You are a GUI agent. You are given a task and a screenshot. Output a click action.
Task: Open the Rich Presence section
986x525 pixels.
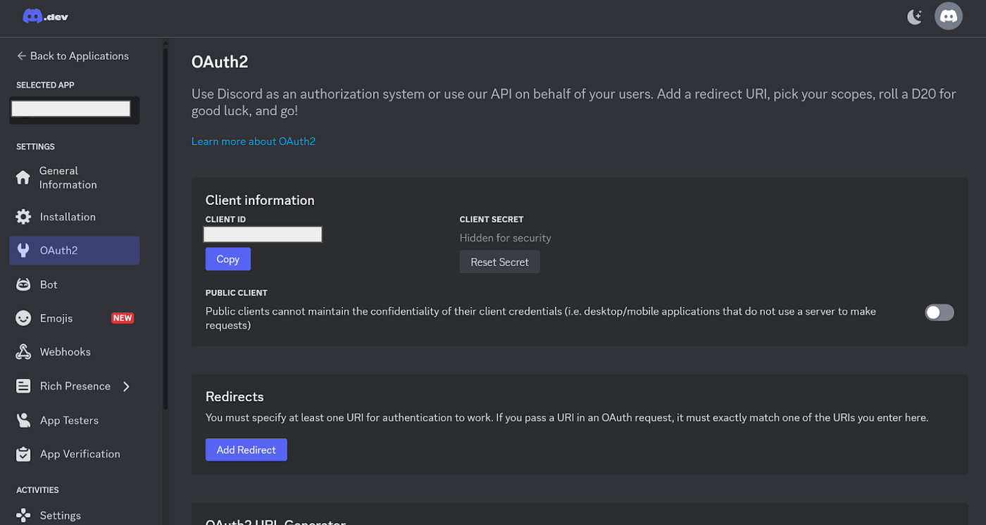(x=75, y=386)
